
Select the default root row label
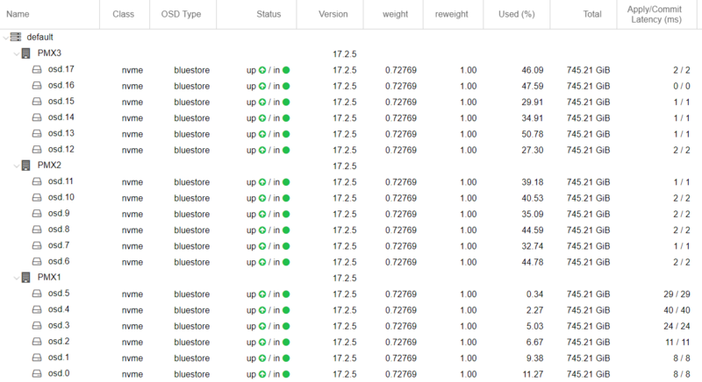point(39,37)
